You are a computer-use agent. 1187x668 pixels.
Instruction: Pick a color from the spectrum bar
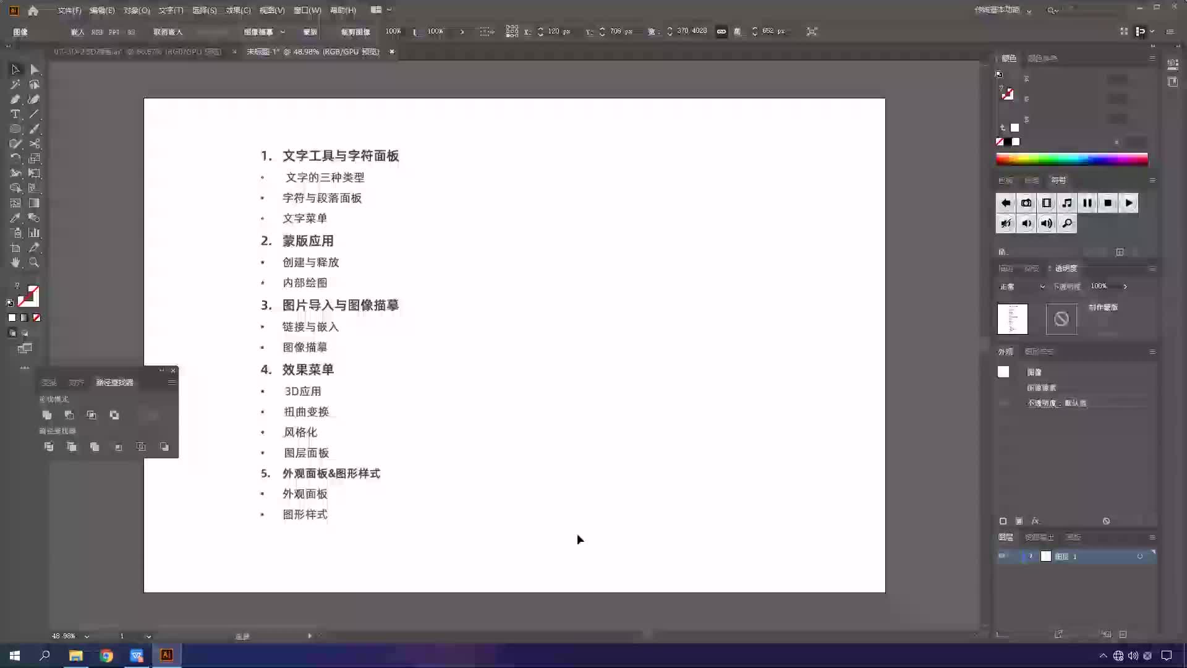(x=1072, y=160)
